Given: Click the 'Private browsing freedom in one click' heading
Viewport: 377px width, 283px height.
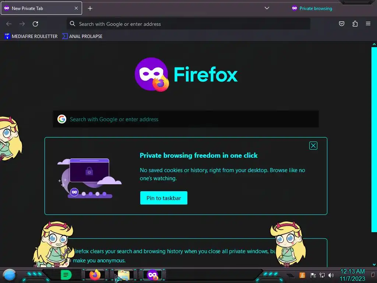Looking at the screenshot, I should click(x=198, y=156).
